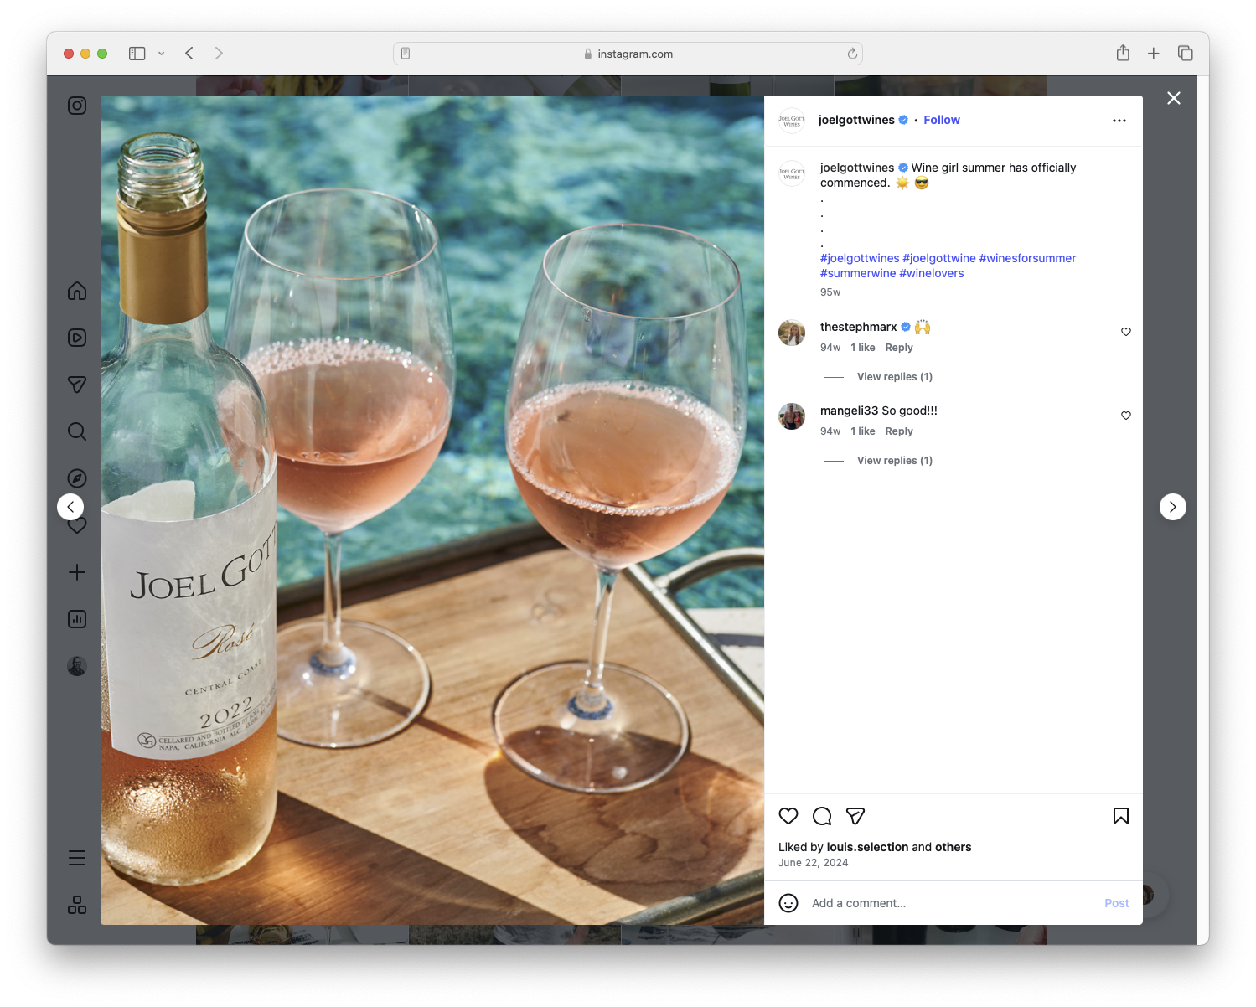
Task: Go to next post arrow
Action: [x=1173, y=507]
